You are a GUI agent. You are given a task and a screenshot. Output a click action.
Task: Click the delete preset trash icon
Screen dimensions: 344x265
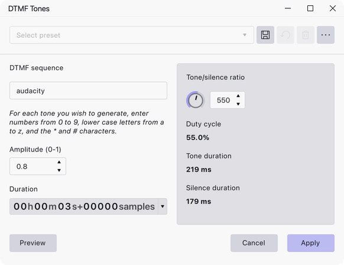(x=306, y=35)
